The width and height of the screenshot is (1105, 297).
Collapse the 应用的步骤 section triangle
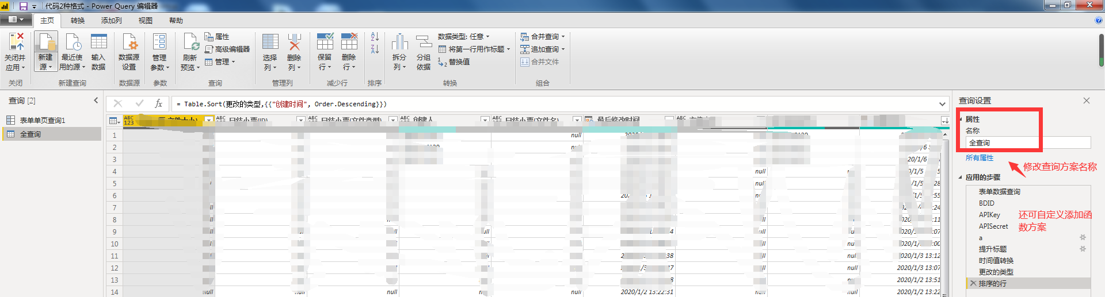[960, 178]
